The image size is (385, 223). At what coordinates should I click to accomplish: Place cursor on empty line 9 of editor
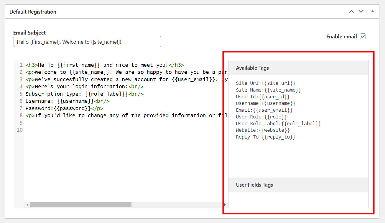coord(88,123)
